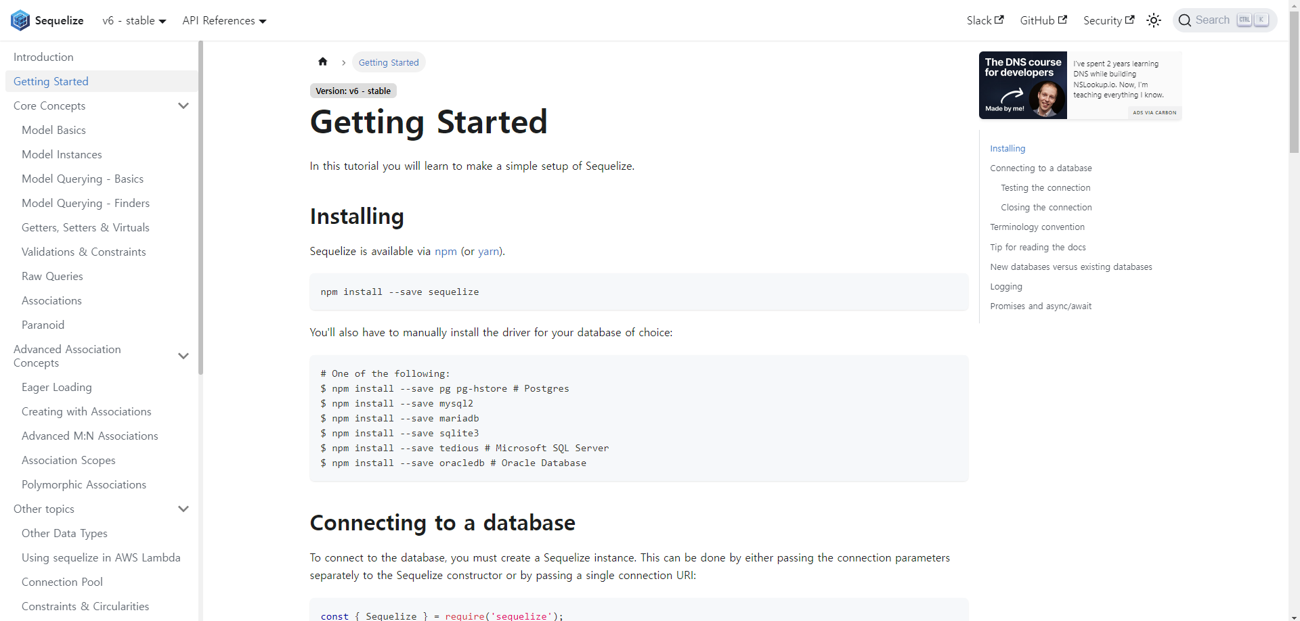Open Model Basics page
This screenshot has height=621, width=1300.
click(53, 130)
